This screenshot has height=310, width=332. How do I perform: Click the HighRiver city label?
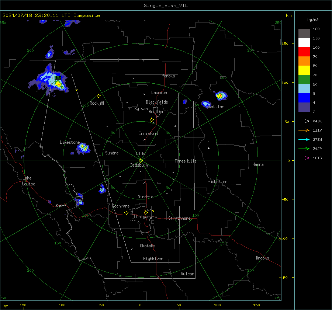click(x=153, y=259)
